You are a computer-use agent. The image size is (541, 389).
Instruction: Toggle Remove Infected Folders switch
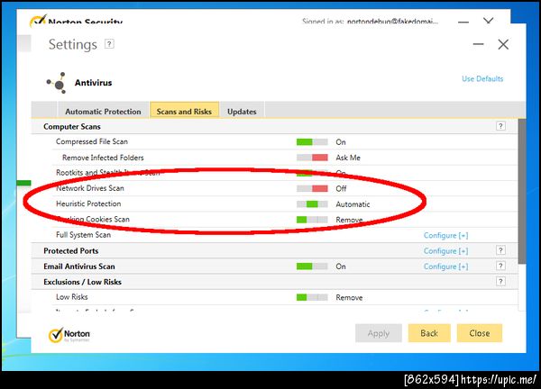tap(312, 158)
